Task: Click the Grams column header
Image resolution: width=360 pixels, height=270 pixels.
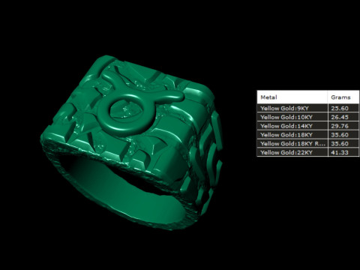Action: 343,97
